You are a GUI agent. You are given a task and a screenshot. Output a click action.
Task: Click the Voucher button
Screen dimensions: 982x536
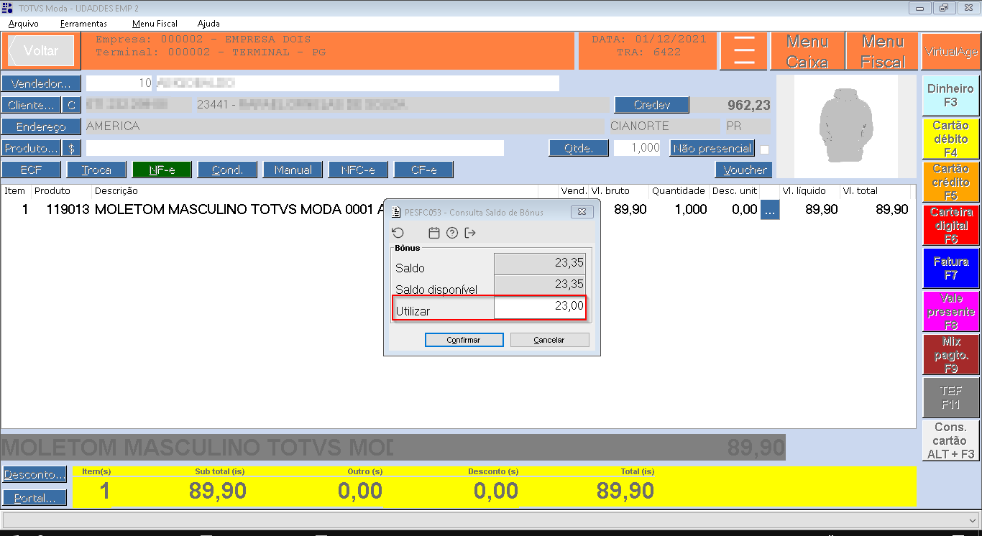pyautogui.click(x=744, y=170)
